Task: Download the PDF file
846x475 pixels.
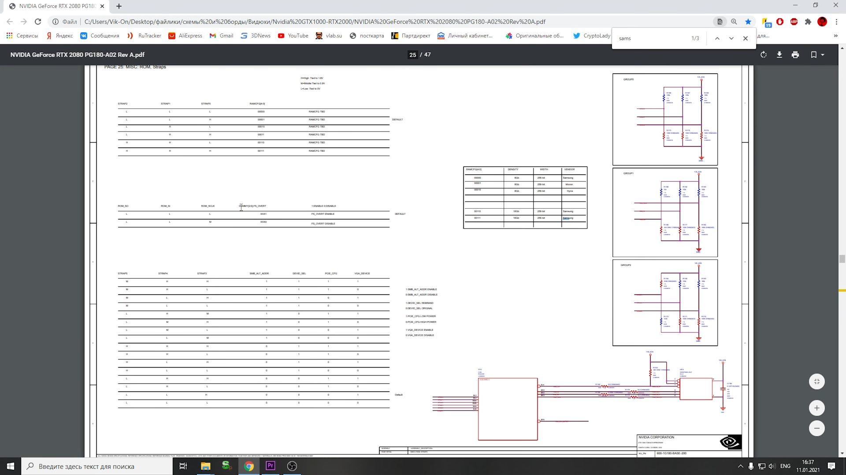Action: [779, 55]
